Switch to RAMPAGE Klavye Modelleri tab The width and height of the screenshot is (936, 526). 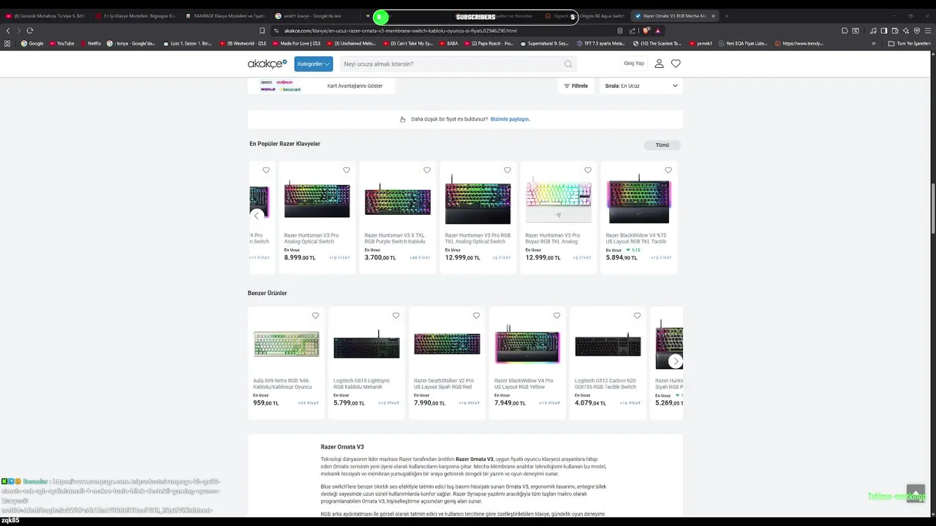[x=224, y=16]
